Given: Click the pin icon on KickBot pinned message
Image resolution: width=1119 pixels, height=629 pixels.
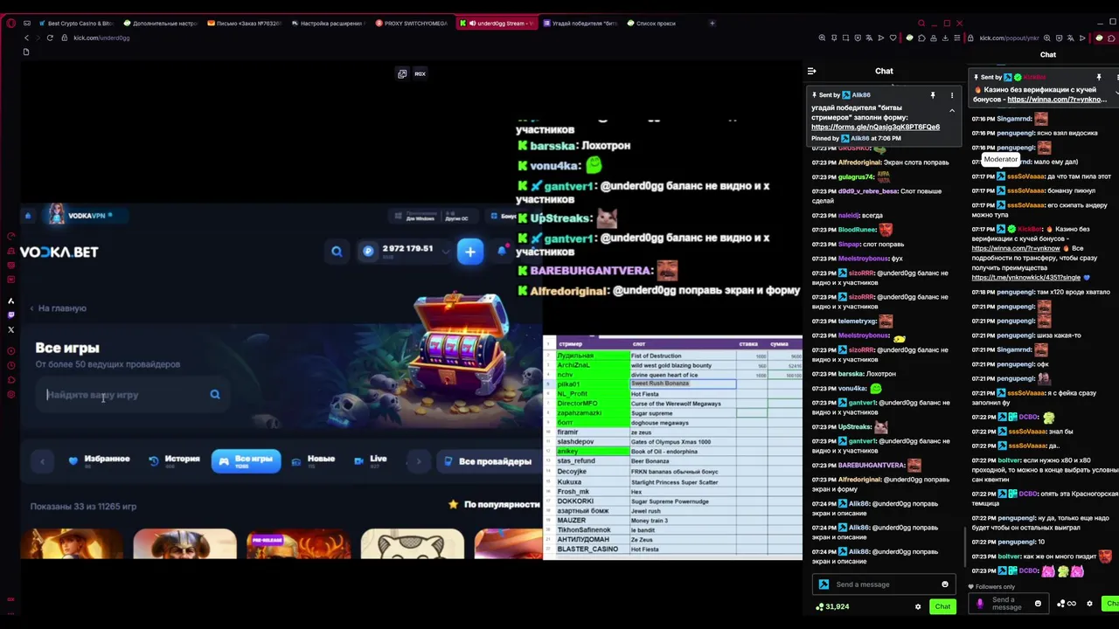Looking at the screenshot, I should pyautogui.click(x=1099, y=77).
